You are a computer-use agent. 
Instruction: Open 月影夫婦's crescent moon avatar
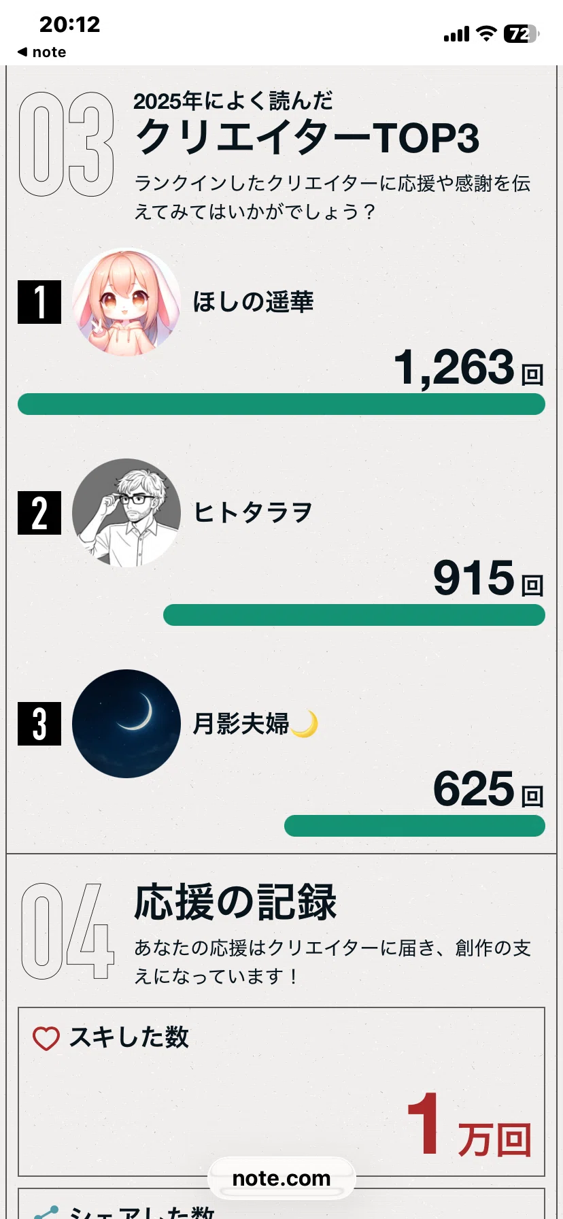(x=126, y=724)
